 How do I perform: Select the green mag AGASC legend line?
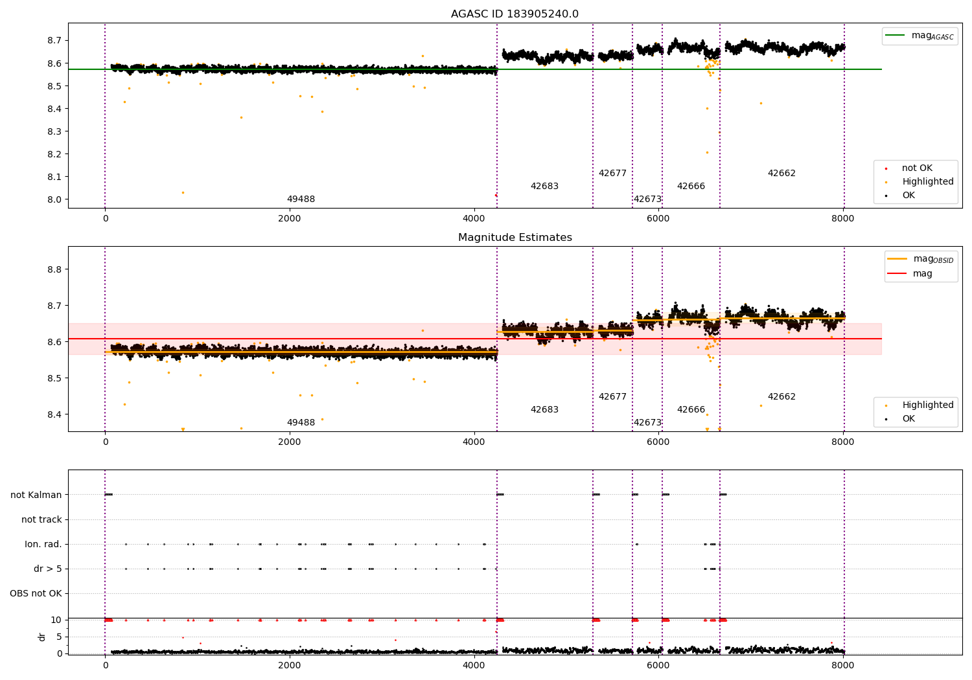pyautogui.click(x=896, y=36)
